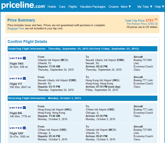Click United logo for Flight 896
165x143 pixels.
18,108
